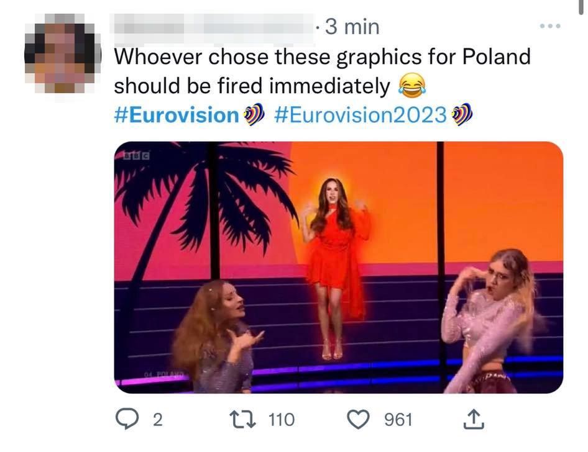Open the three-dot more options menu
The width and height of the screenshot is (588, 452).
click(x=550, y=26)
